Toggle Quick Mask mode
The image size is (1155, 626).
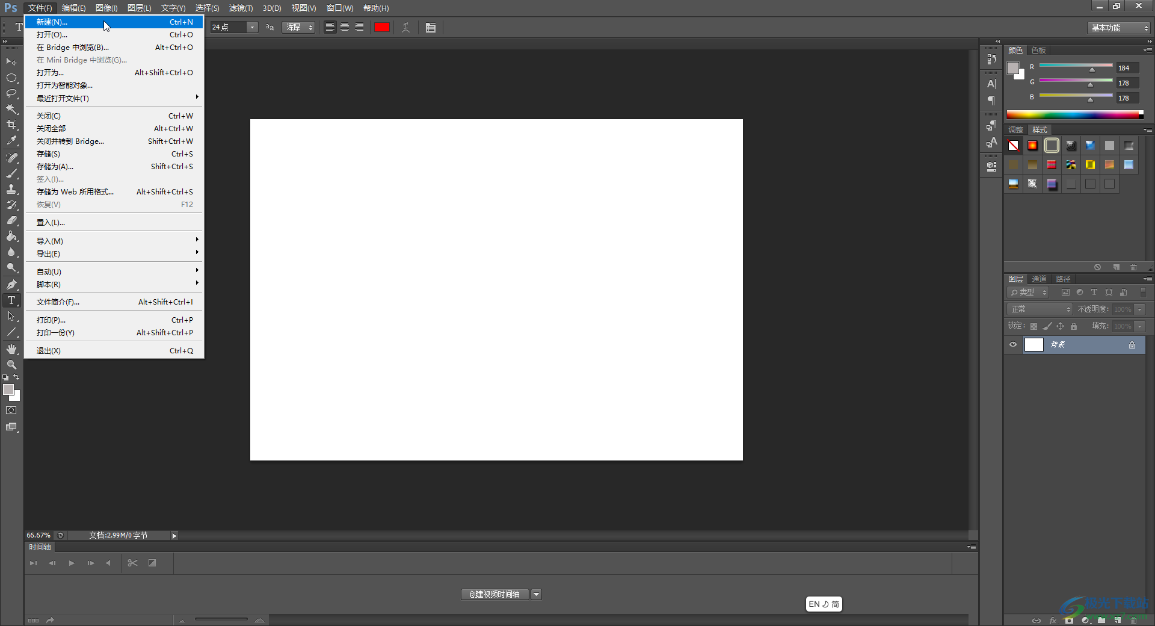coord(11,411)
